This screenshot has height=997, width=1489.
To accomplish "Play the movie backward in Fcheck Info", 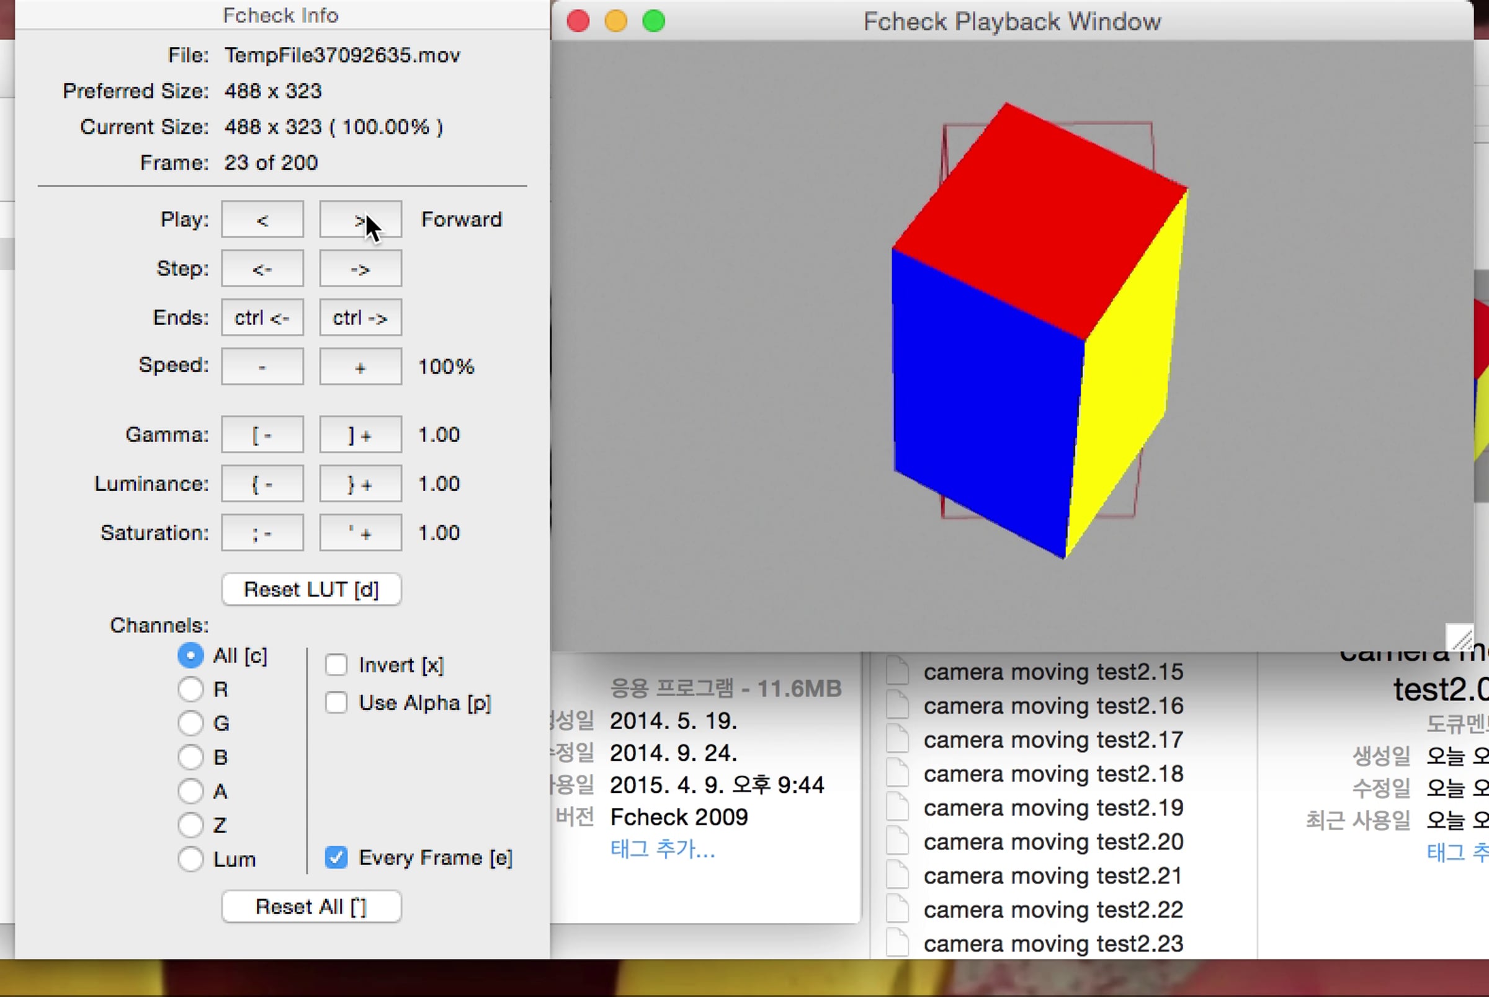I will click(262, 219).
